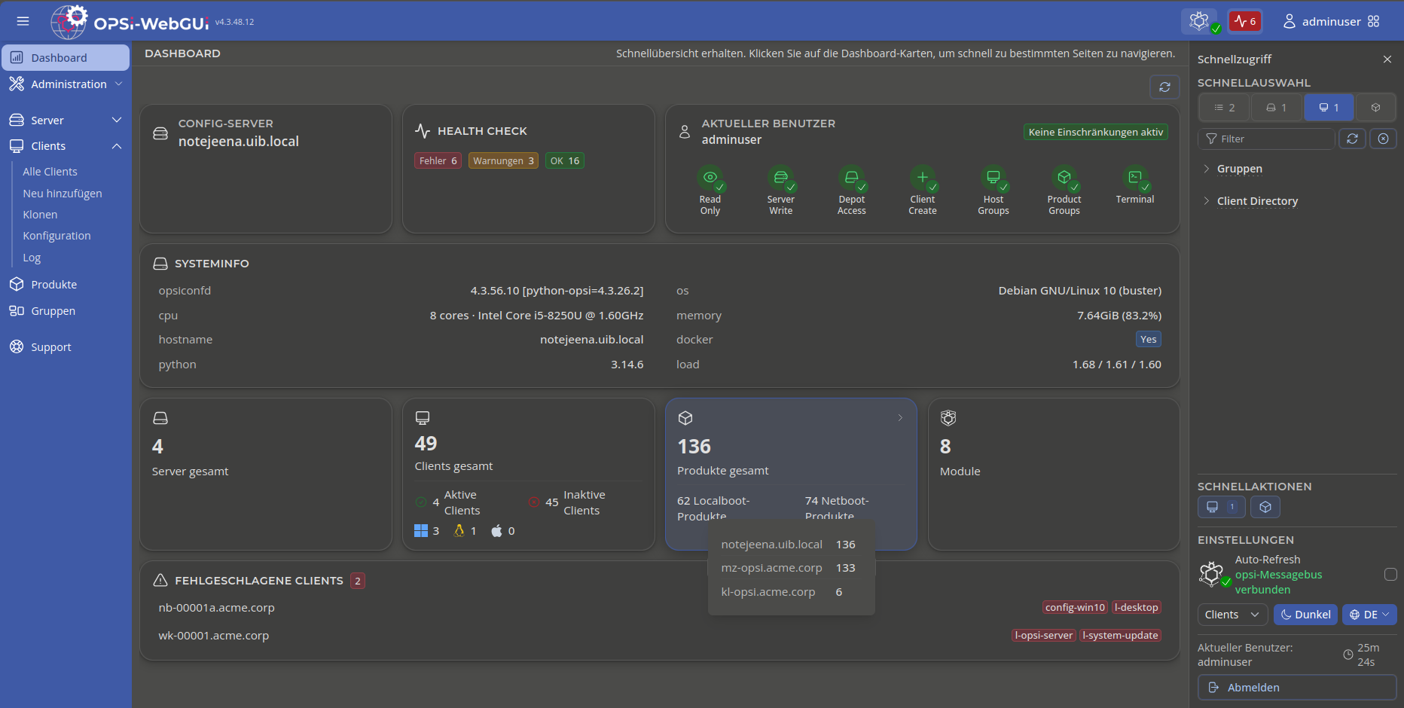The image size is (1404, 708).
Task: Click the Depot Access permission icon
Action: [851, 178]
